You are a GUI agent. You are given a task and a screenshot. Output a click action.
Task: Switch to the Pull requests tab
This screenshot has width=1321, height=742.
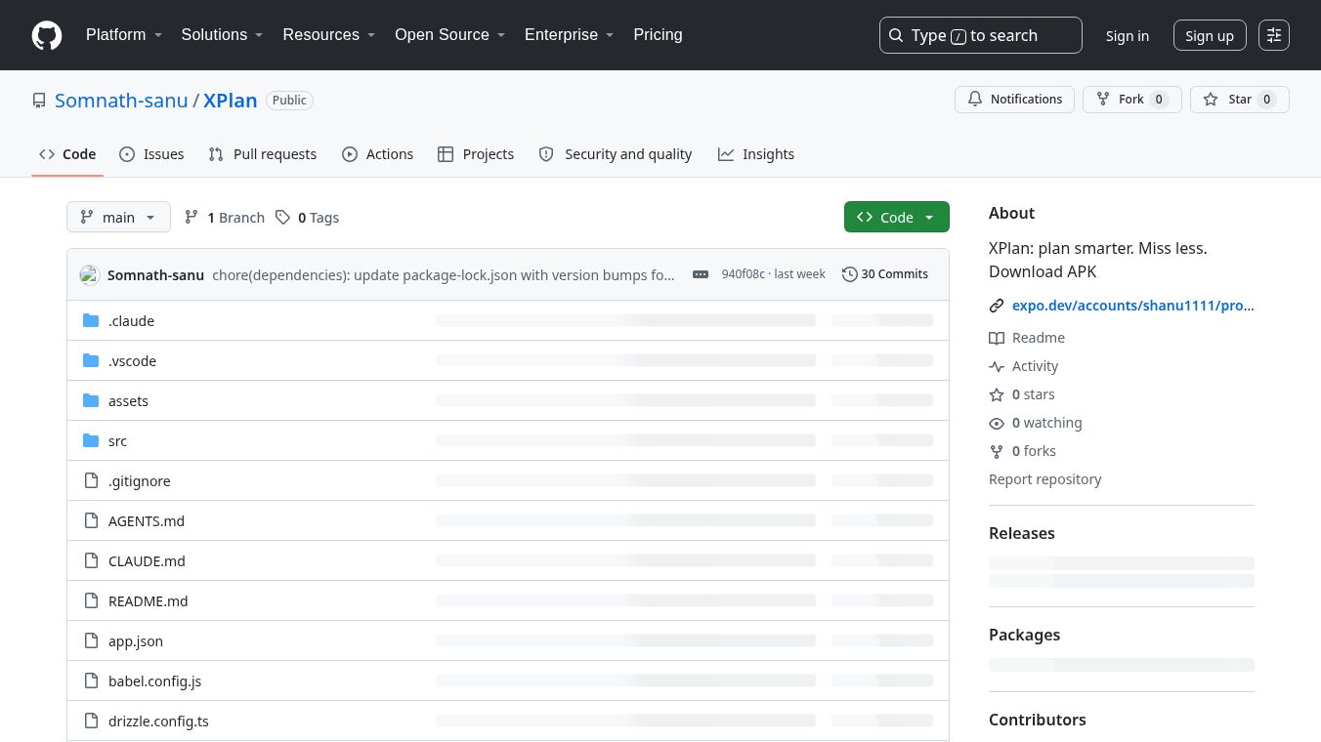(x=263, y=154)
